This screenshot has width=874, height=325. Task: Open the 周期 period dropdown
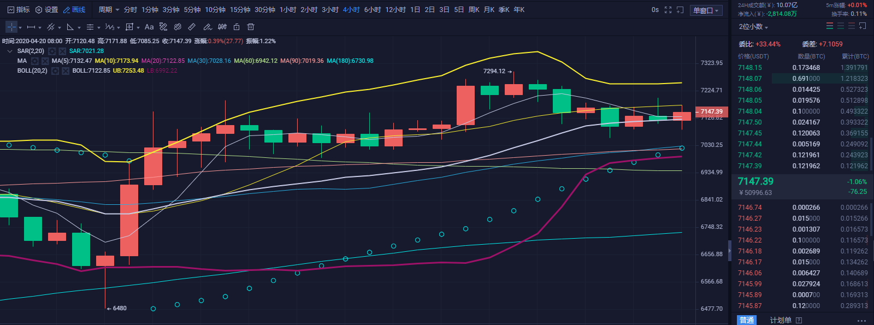coord(109,10)
